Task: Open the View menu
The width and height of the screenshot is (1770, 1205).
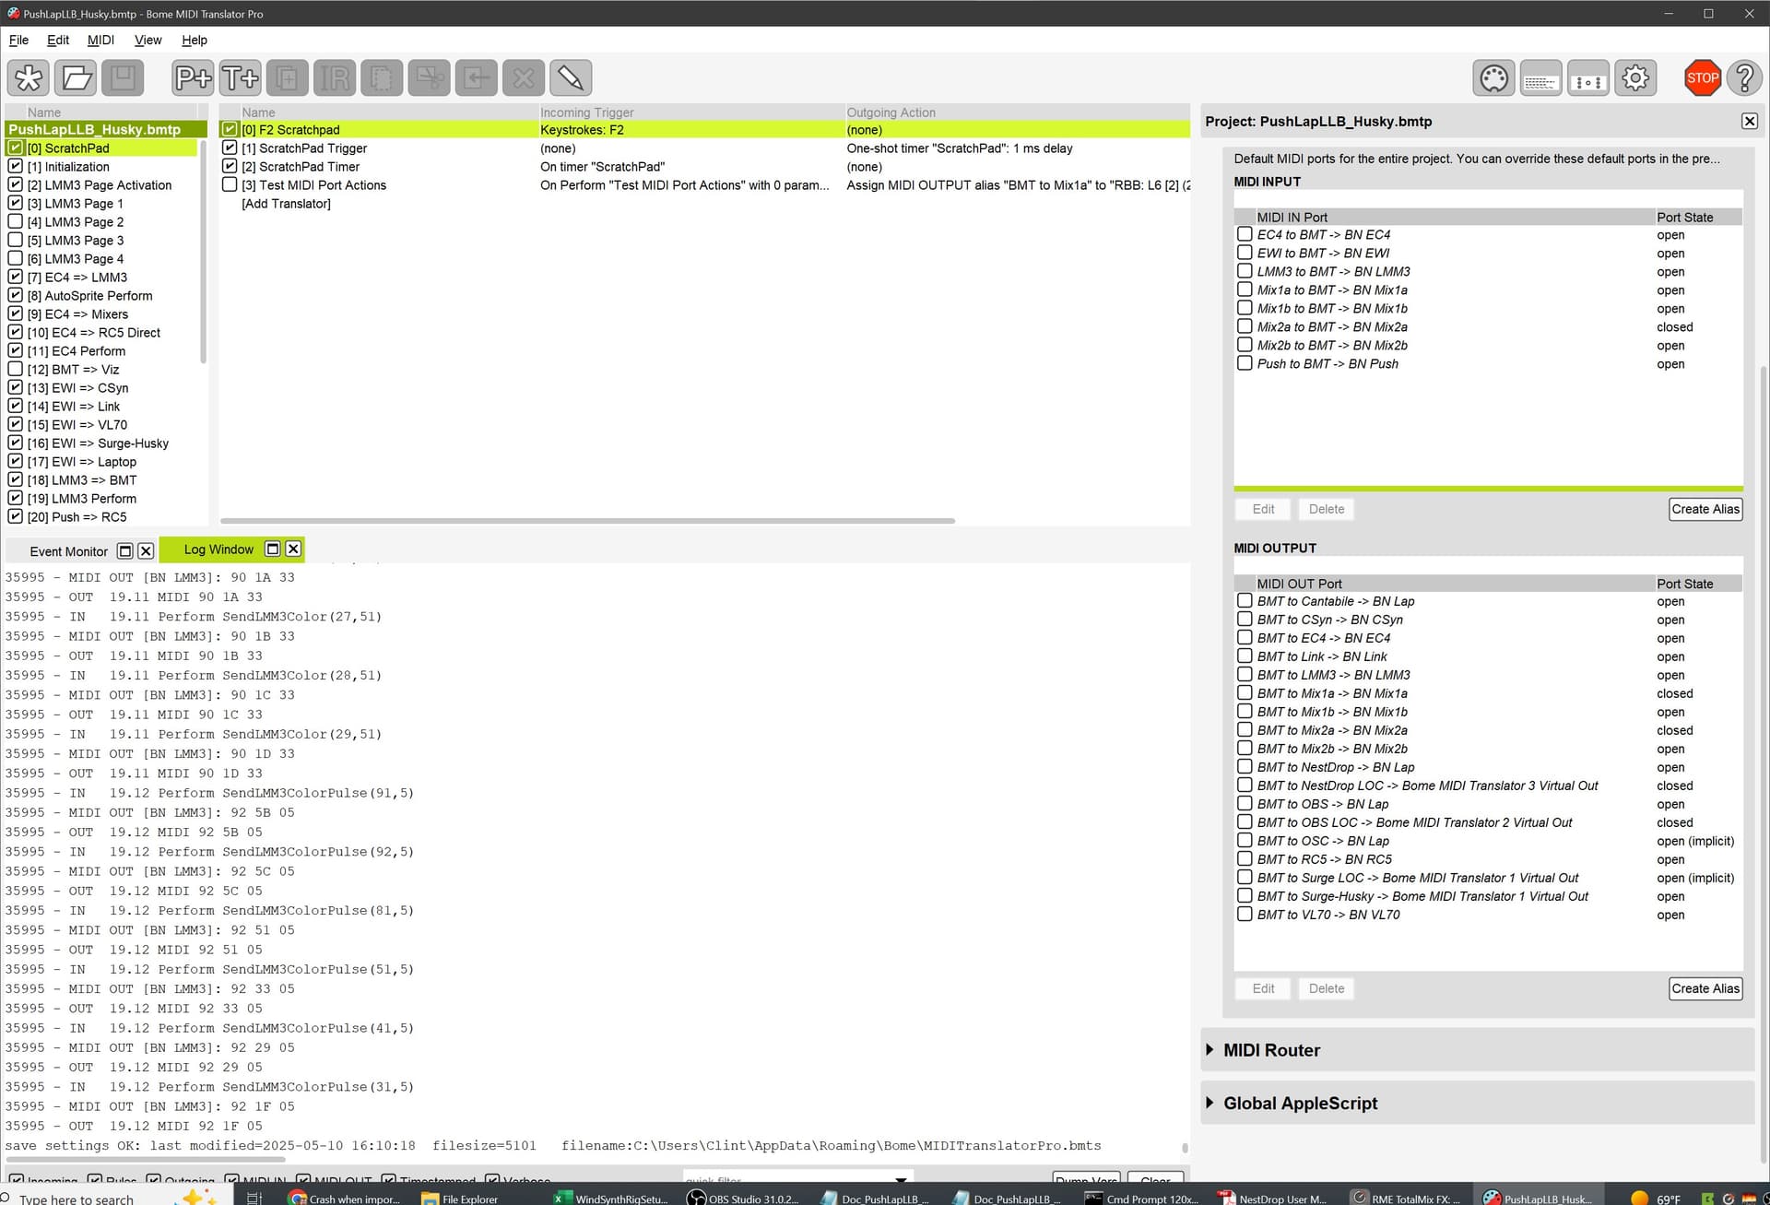Action: 147,40
